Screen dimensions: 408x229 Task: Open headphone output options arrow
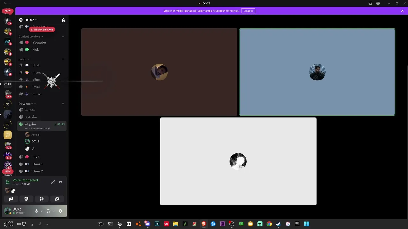click(x=54, y=211)
